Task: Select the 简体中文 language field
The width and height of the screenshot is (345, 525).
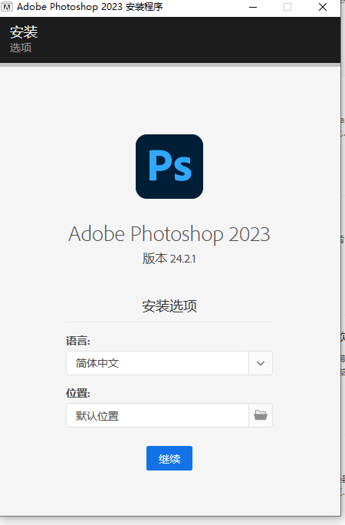Action: click(157, 363)
